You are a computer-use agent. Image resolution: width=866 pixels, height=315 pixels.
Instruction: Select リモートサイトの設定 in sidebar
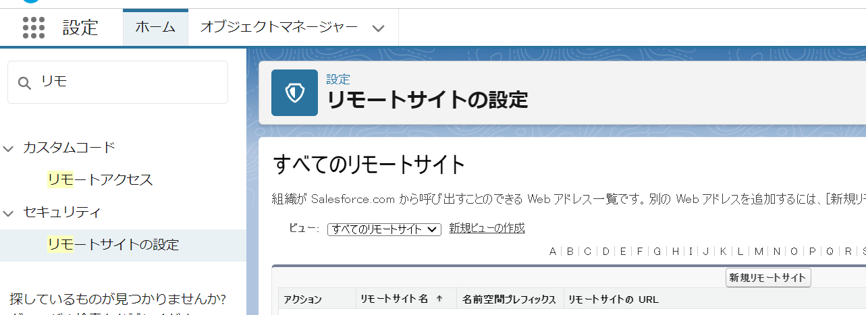click(x=123, y=245)
